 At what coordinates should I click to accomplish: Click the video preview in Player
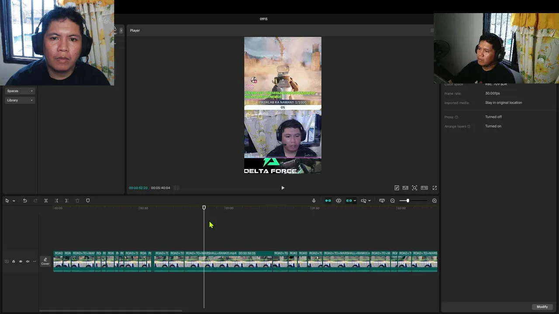(283, 106)
